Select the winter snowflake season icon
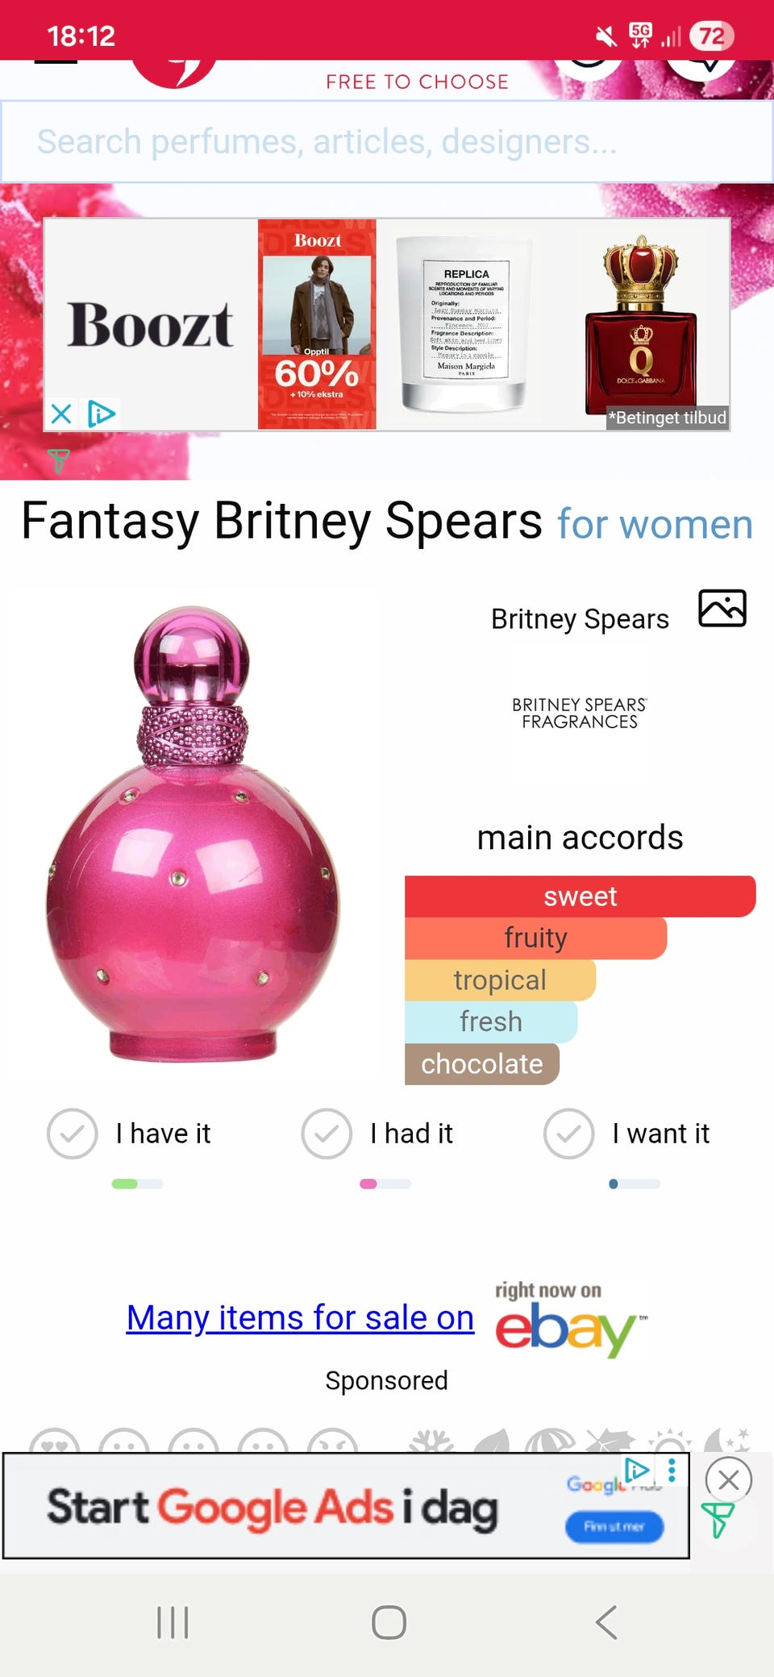This screenshot has width=774, height=1677. pos(431,1442)
